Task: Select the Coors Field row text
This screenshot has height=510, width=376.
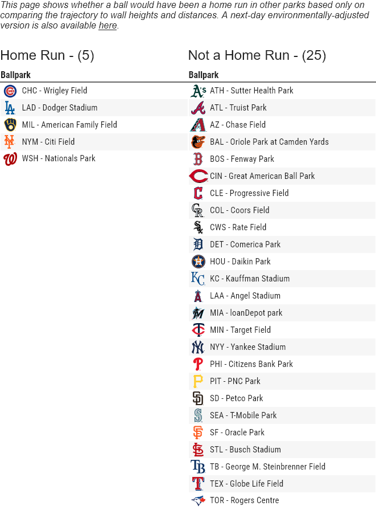Action: [x=239, y=210]
